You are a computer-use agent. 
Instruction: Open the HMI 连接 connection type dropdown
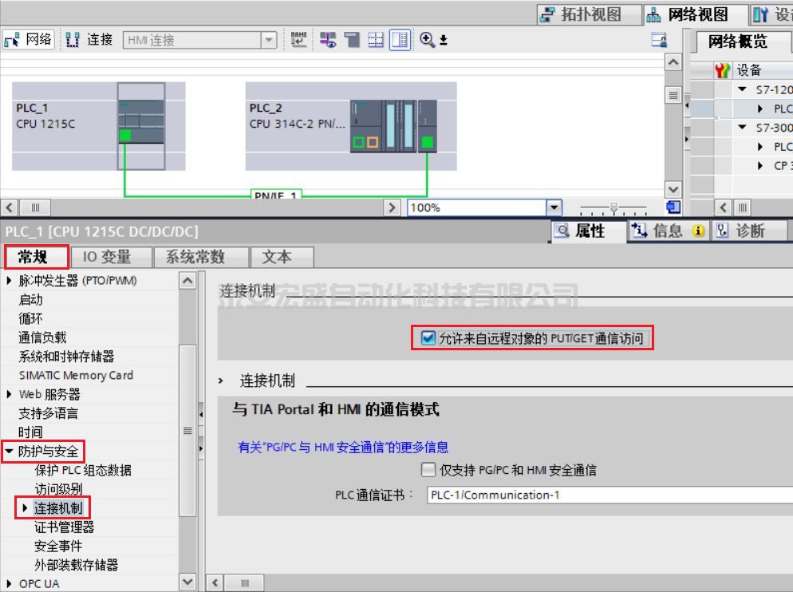[x=269, y=40]
